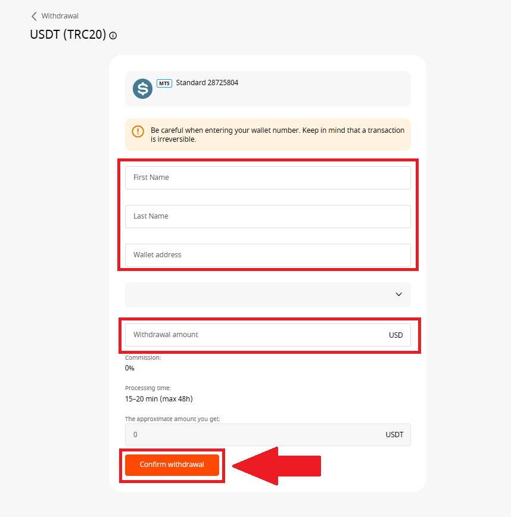Click the MT5 badge on the account card

[x=164, y=84]
